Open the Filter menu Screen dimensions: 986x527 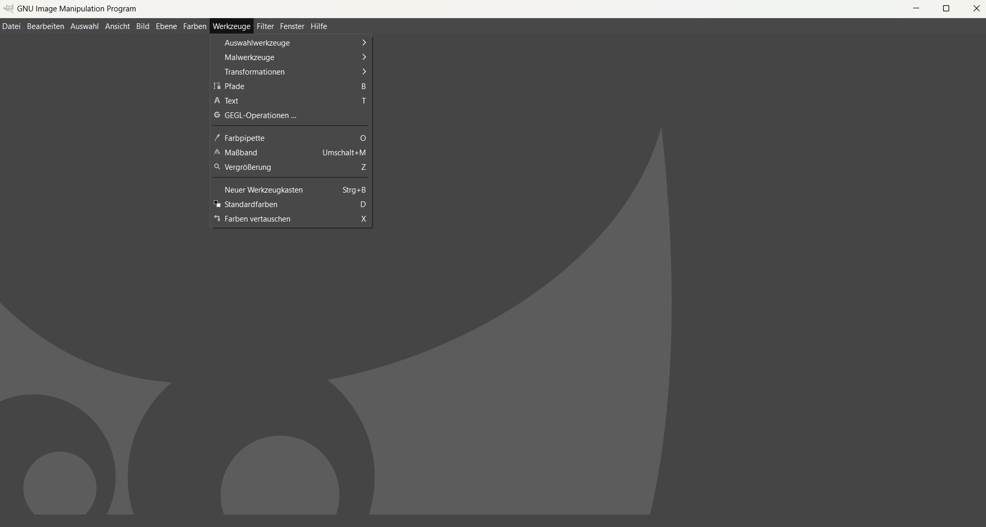(265, 26)
